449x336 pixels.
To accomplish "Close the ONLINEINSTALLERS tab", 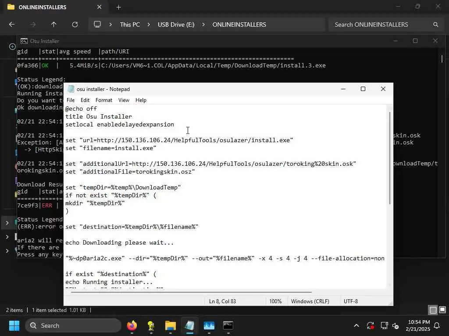I will (100, 7).
